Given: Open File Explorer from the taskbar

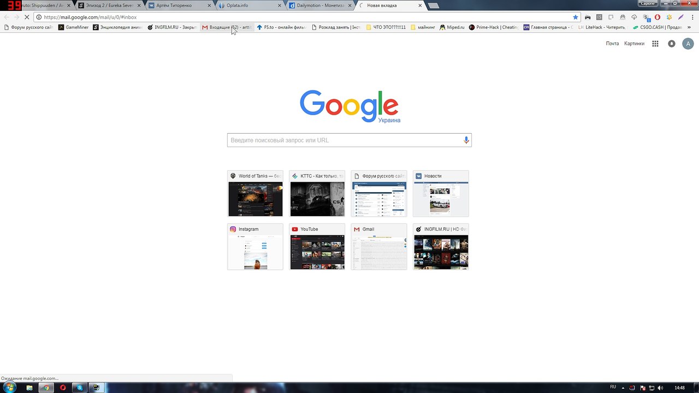Looking at the screenshot, I should tap(29, 388).
